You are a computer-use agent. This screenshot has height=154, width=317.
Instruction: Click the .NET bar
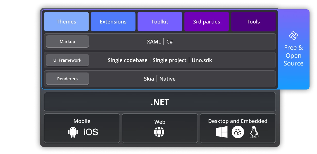point(160,102)
